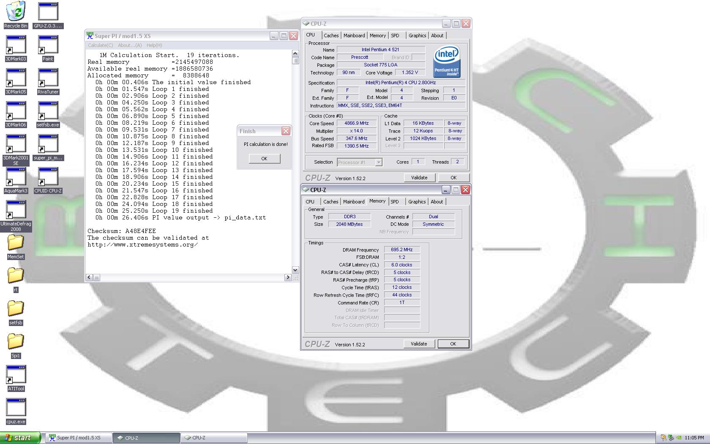Open Memory tab in upper CPU-Z window
Viewport: 710px width, 444px height.
378,36
